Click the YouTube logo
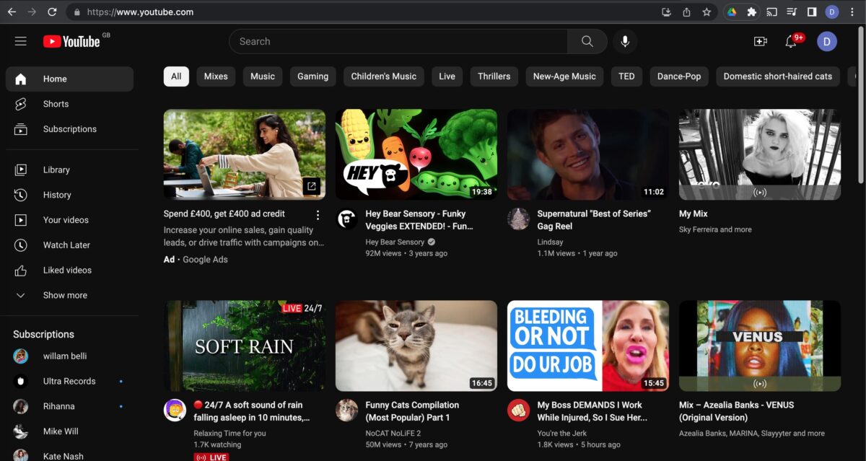Viewport: 866px width, 461px height. pyautogui.click(x=71, y=41)
